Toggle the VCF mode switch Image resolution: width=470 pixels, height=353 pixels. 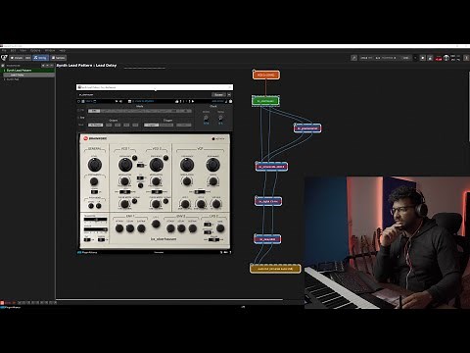200,192
